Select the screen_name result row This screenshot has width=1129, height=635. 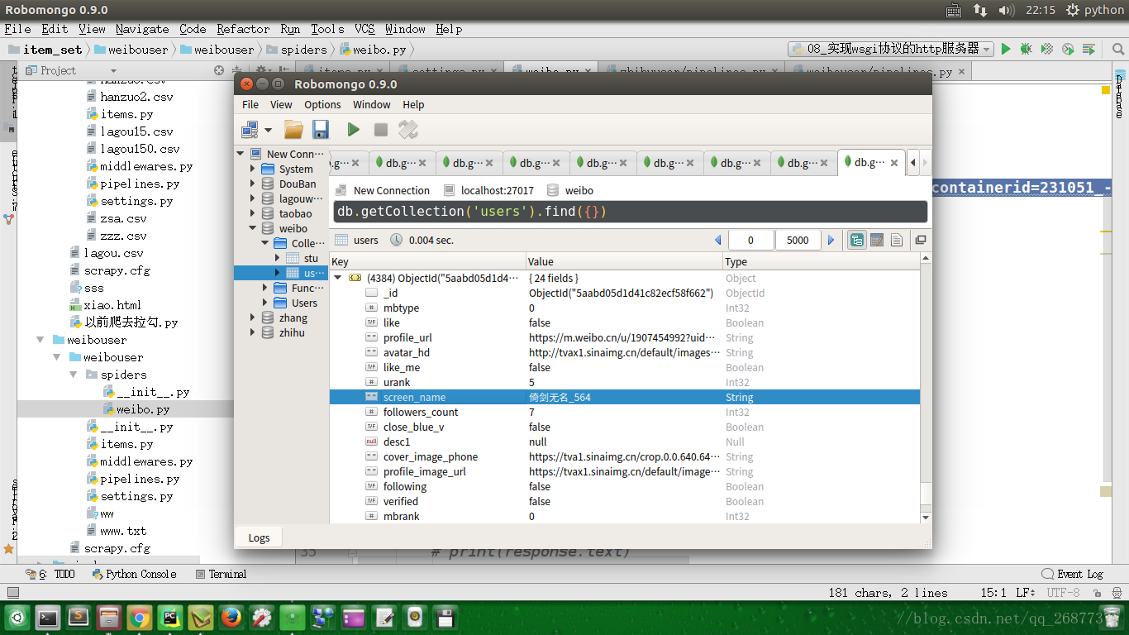[624, 397]
